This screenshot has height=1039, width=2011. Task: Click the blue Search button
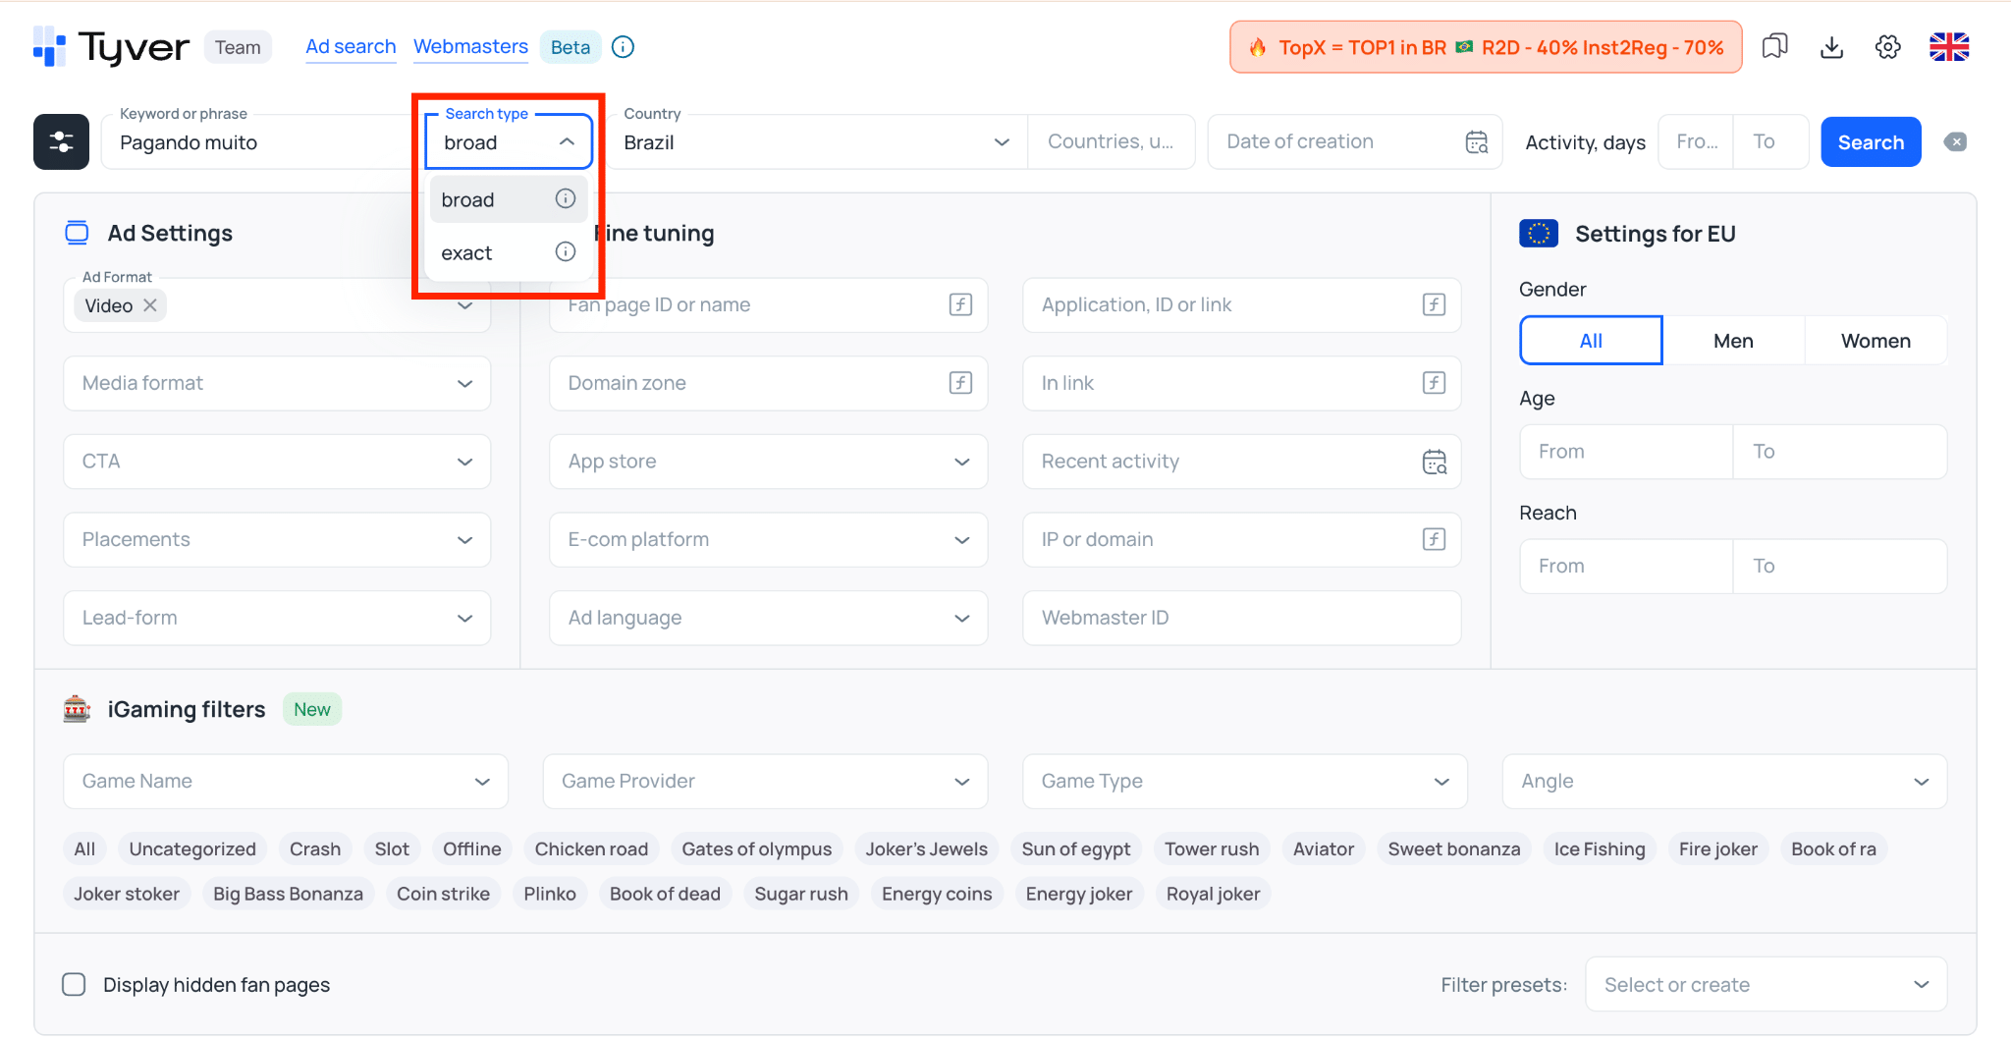pos(1871,142)
